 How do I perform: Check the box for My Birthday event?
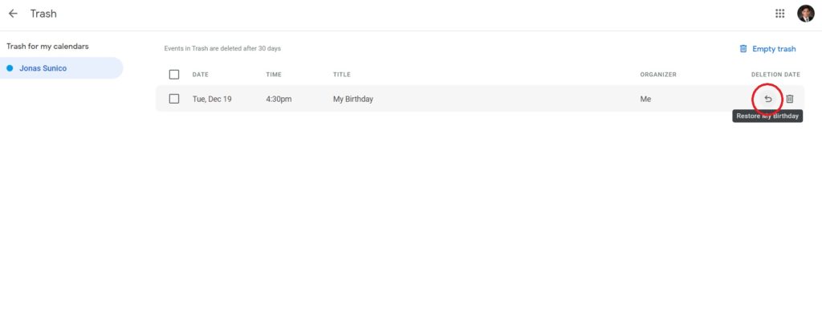point(174,99)
